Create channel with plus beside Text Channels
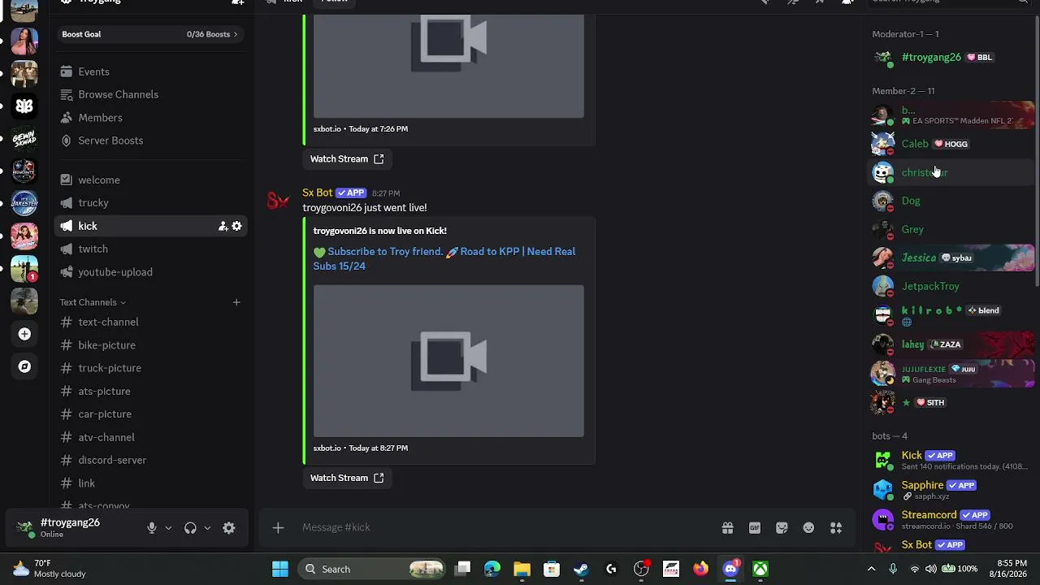This screenshot has height=585, width=1040. 236,302
